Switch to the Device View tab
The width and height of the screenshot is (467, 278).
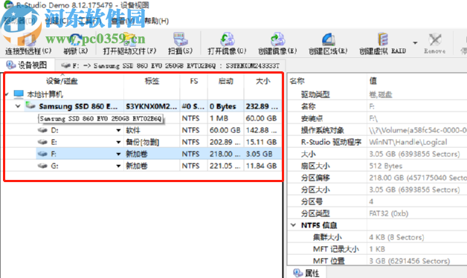pos(27,65)
